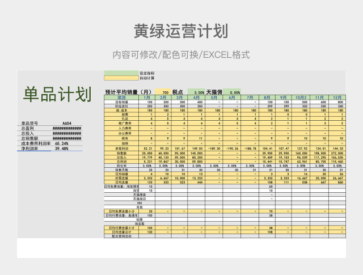Select May 单笔利润 cell -189.30
This screenshot has height=275, width=363.
214,149
